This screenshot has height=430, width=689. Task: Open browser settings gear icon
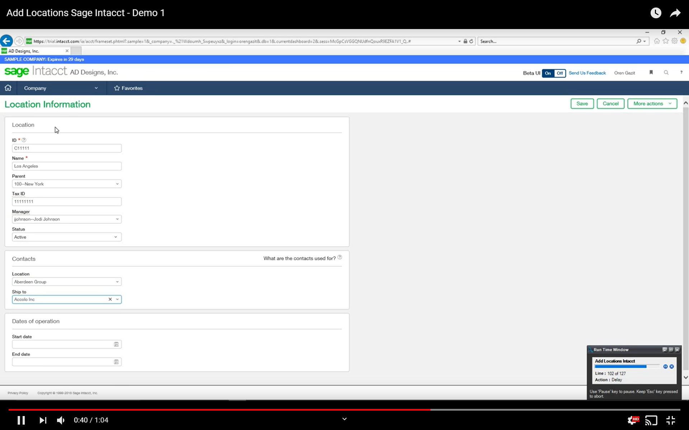point(675,41)
